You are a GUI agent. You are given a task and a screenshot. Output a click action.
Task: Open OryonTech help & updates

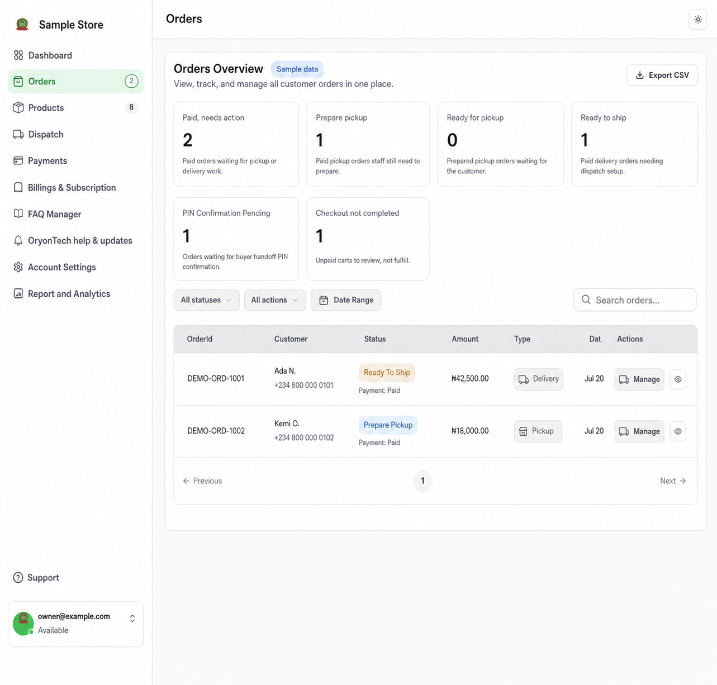pos(75,241)
